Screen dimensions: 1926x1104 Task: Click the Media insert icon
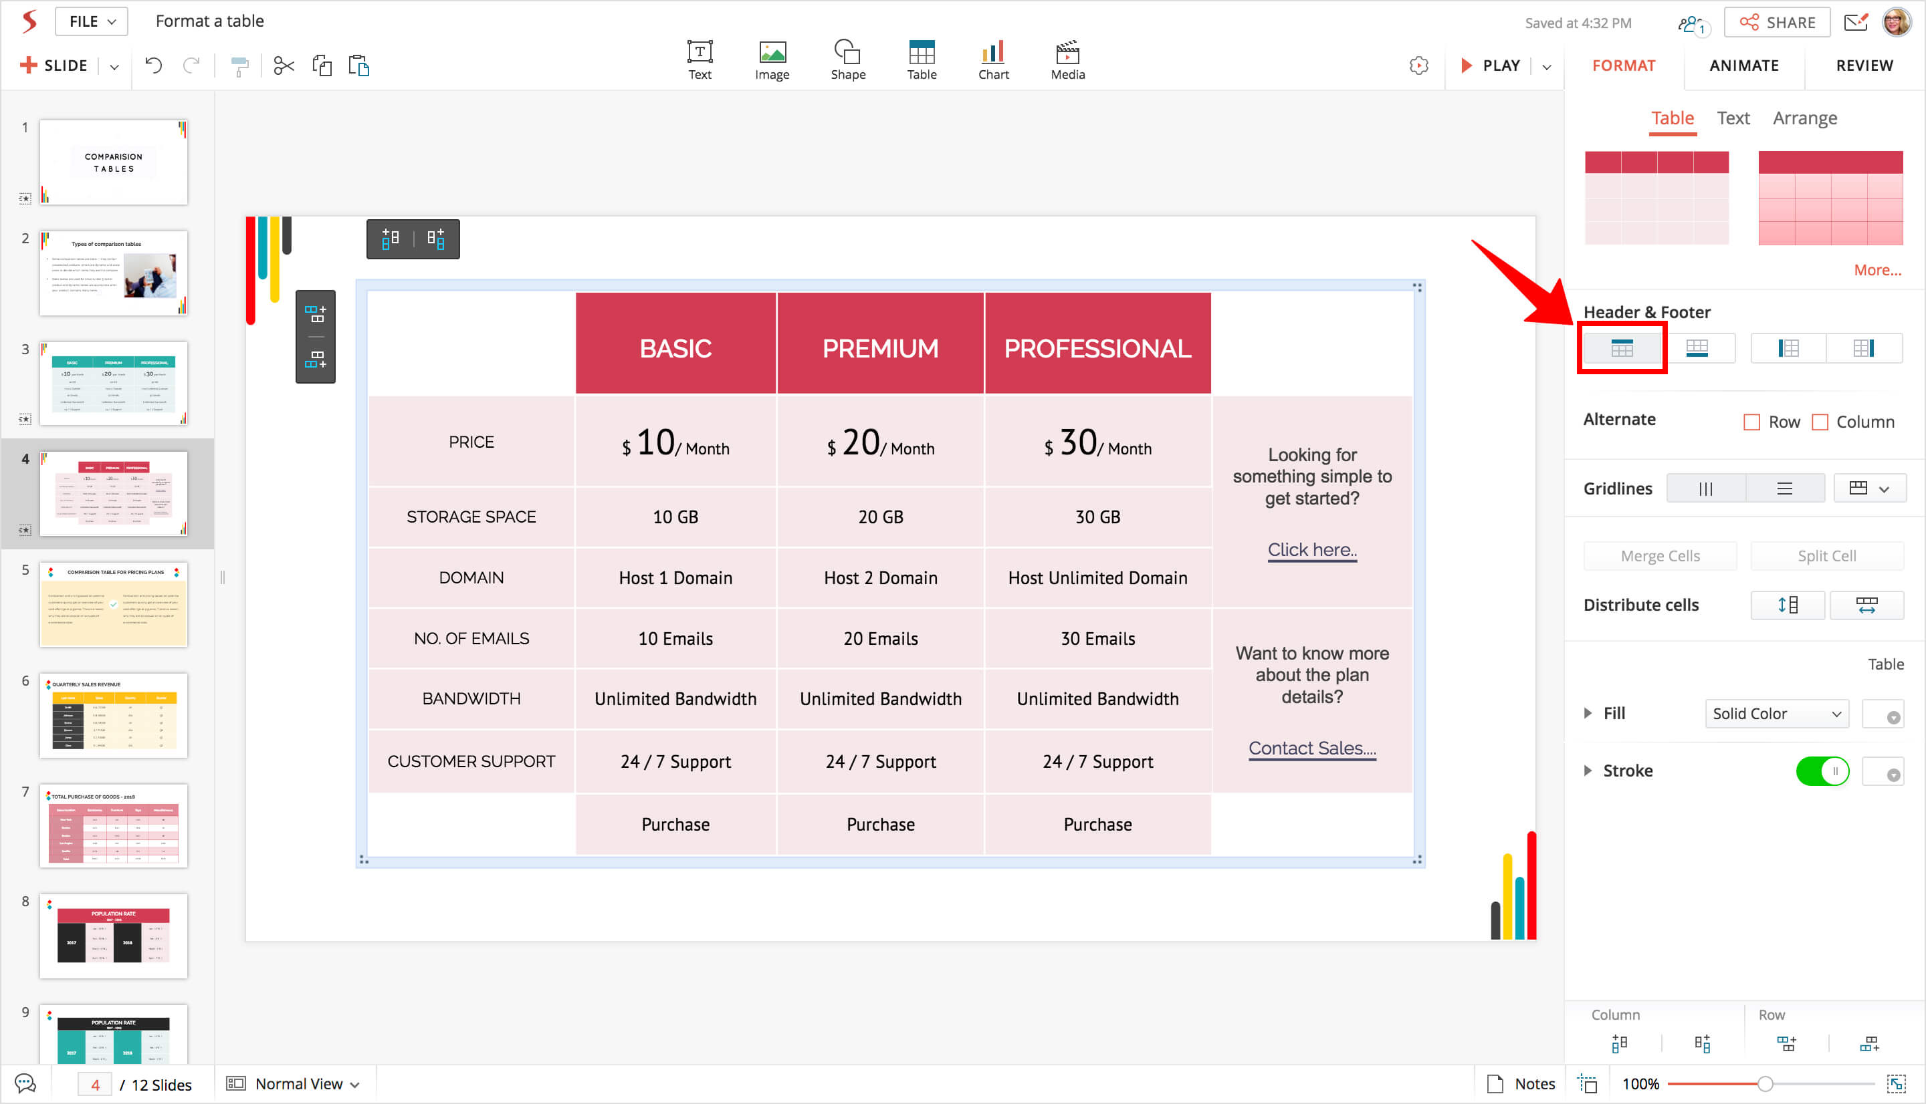[x=1067, y=59]
